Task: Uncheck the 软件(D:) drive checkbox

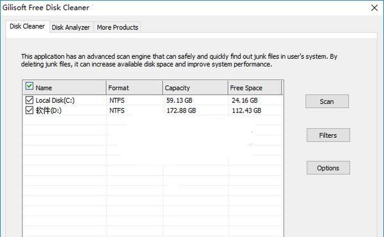Action: click(29, 110)
